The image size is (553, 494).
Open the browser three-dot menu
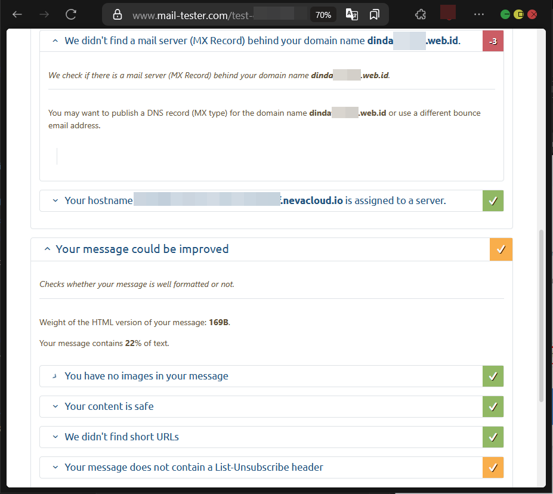tap(479, 14)
